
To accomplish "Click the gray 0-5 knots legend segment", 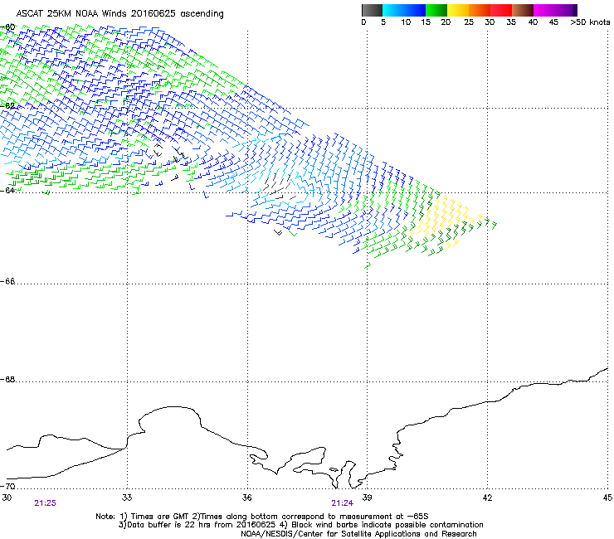I will pos(372,10).
